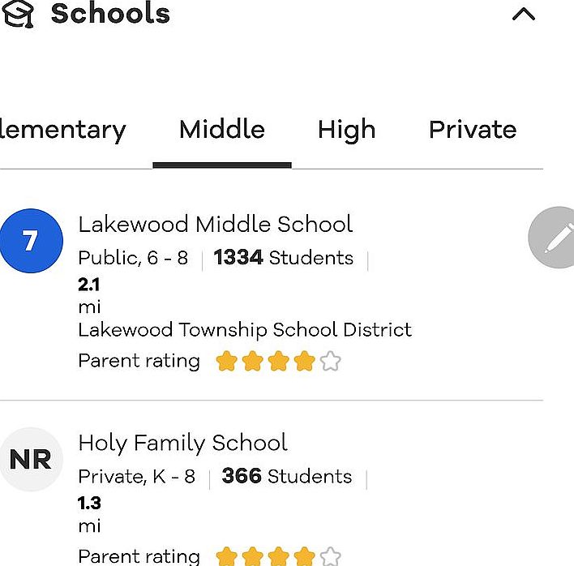Click Lakewood Township School District text
The image size is (574, 566).
click(245, 330)
